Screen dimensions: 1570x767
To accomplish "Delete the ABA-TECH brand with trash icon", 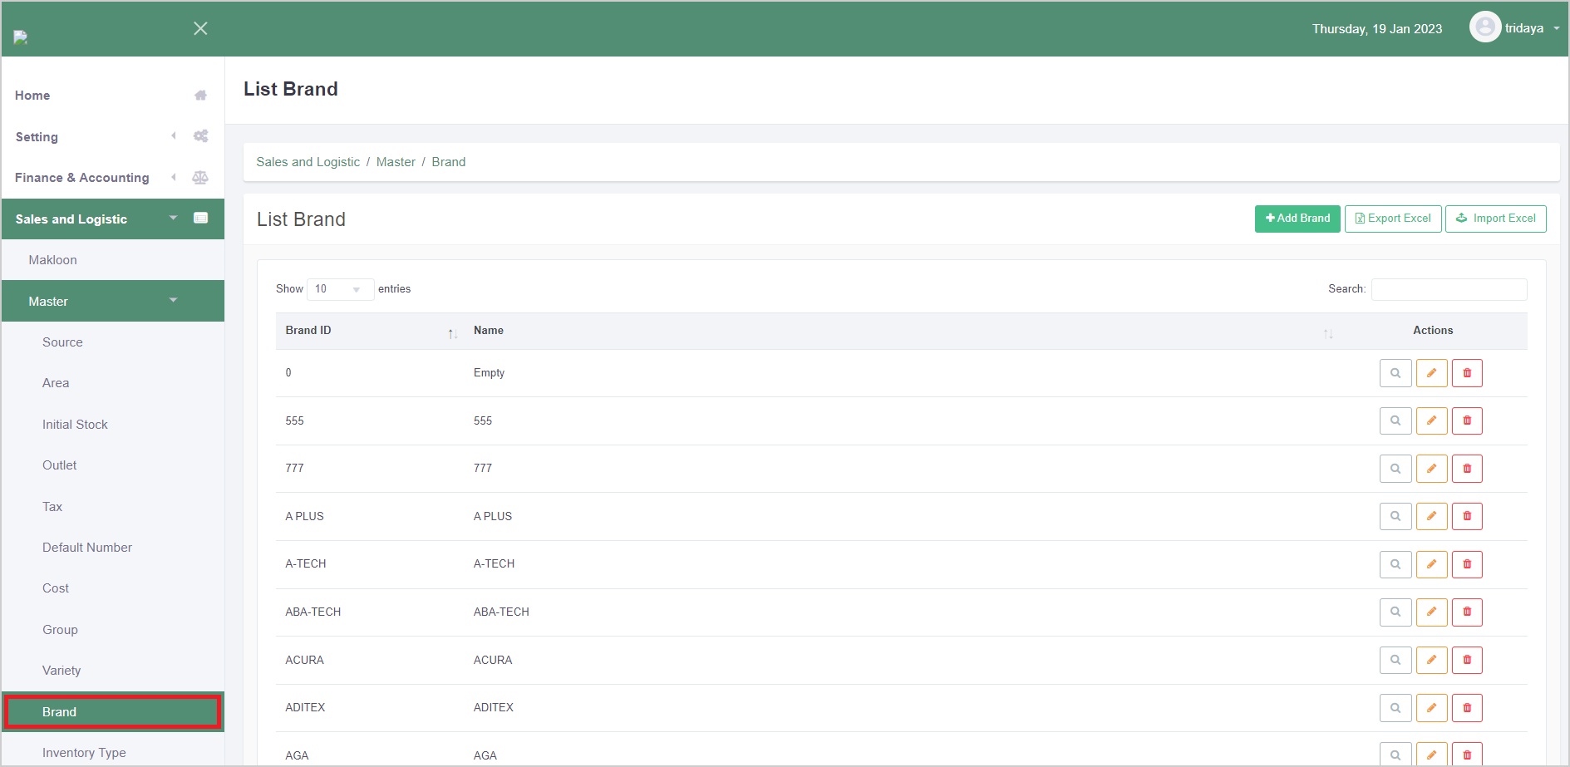I will [1467, 612].
